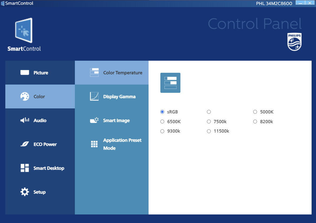Click the SmartControl window title text
316x223 pixels.
19,3
